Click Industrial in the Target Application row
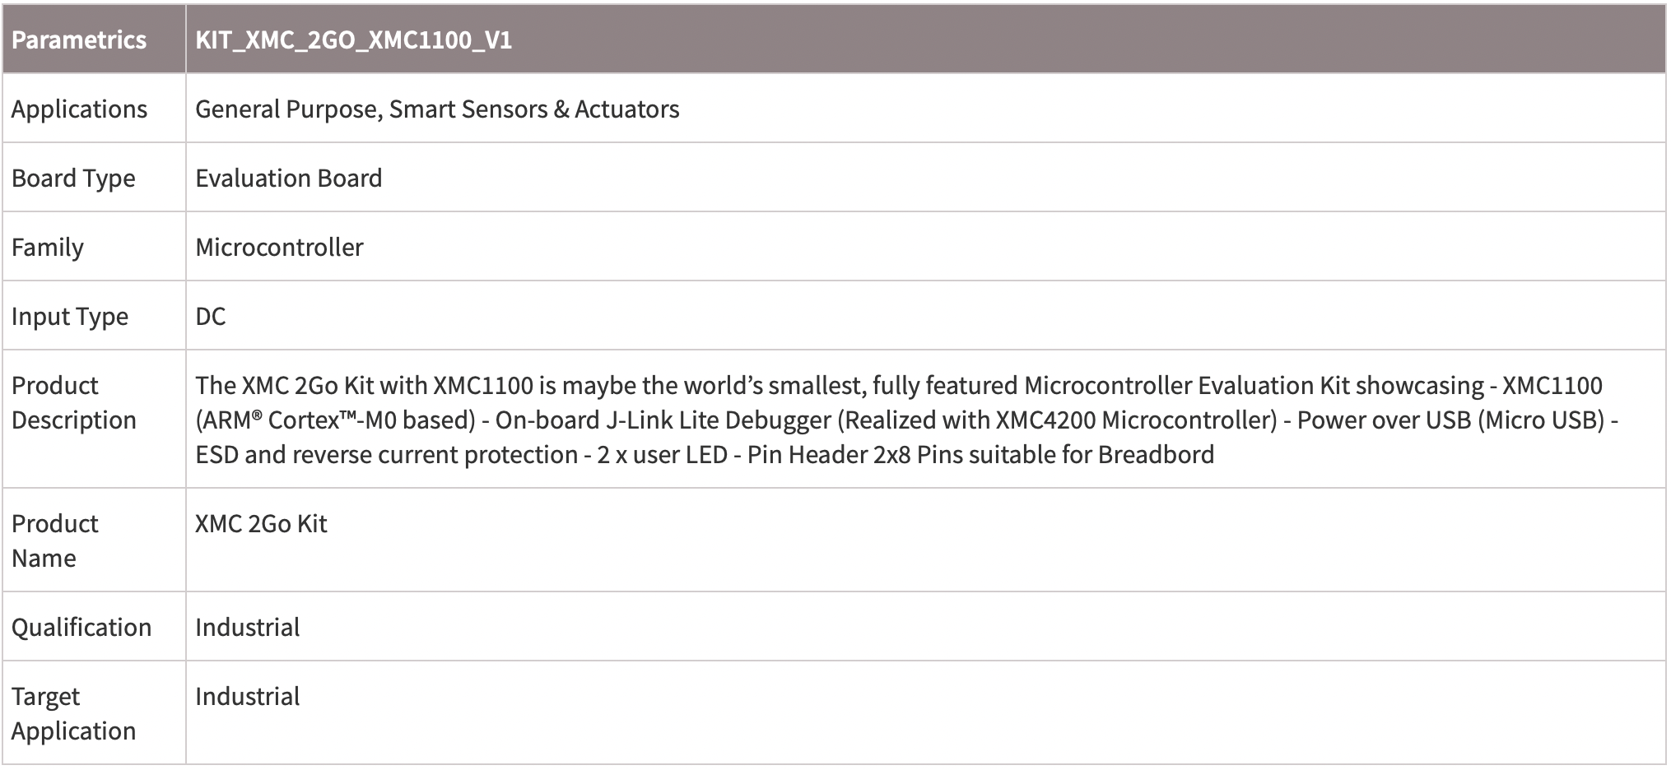Image resolution: width=1671 pixels, height=770 pixels. (247, 696)
